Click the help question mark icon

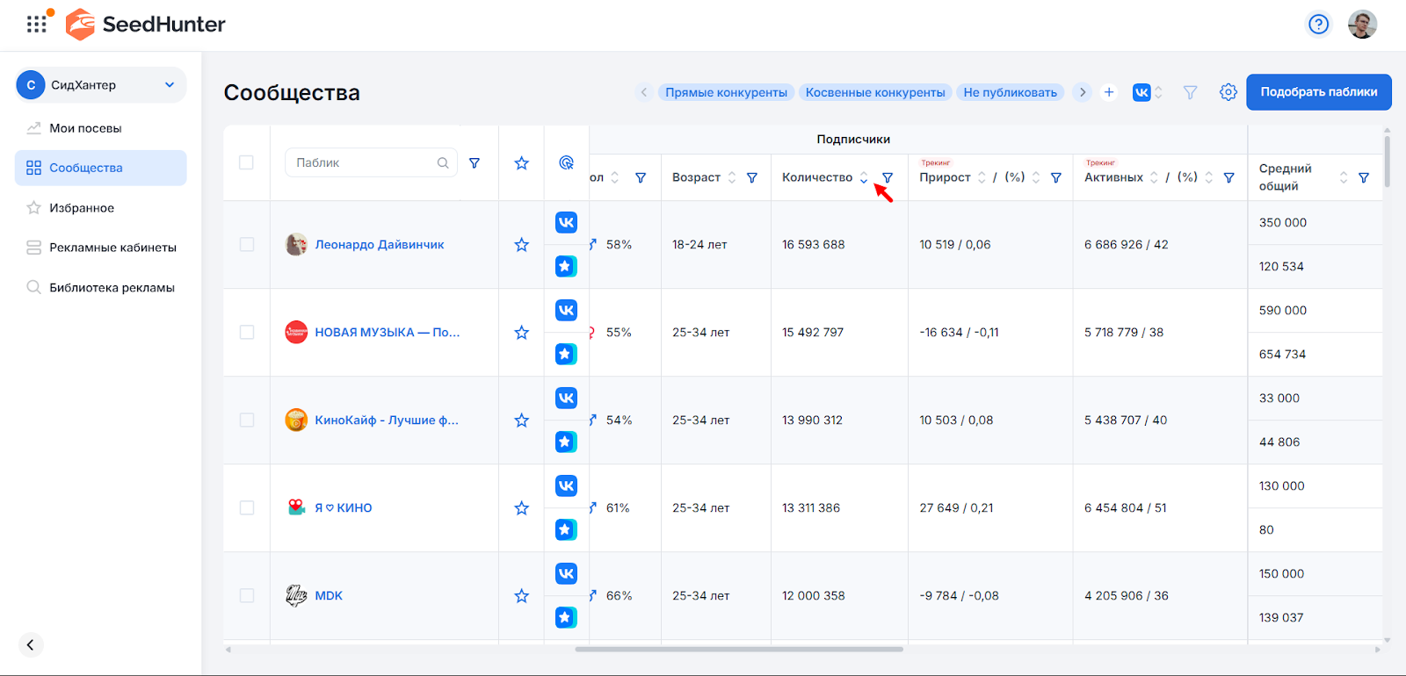[1318, 25]
